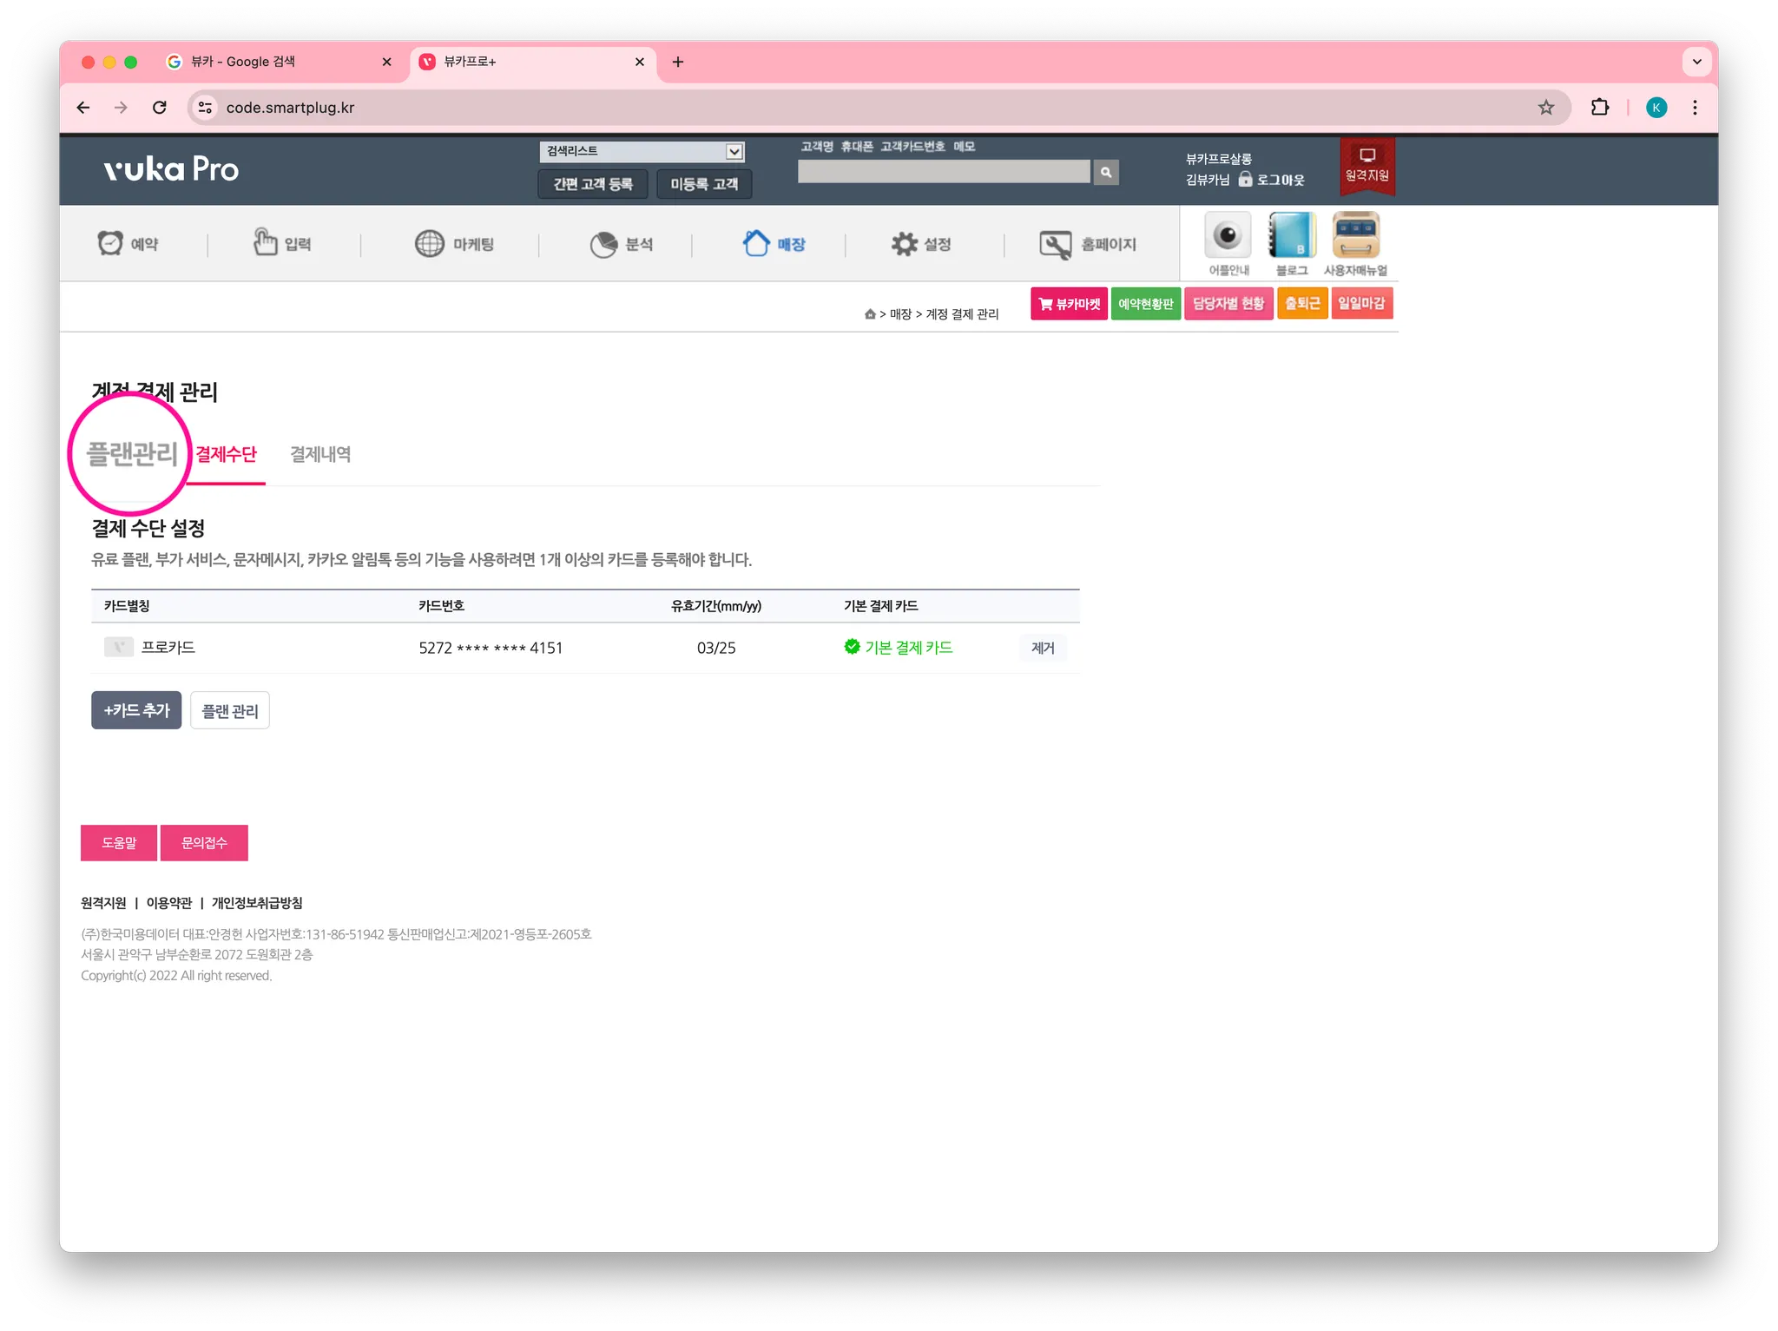The image size is (1778, 1331).
Task: Open the 사용자매뉴얼 user manual icon
Action: click(x=1355, y=236)
